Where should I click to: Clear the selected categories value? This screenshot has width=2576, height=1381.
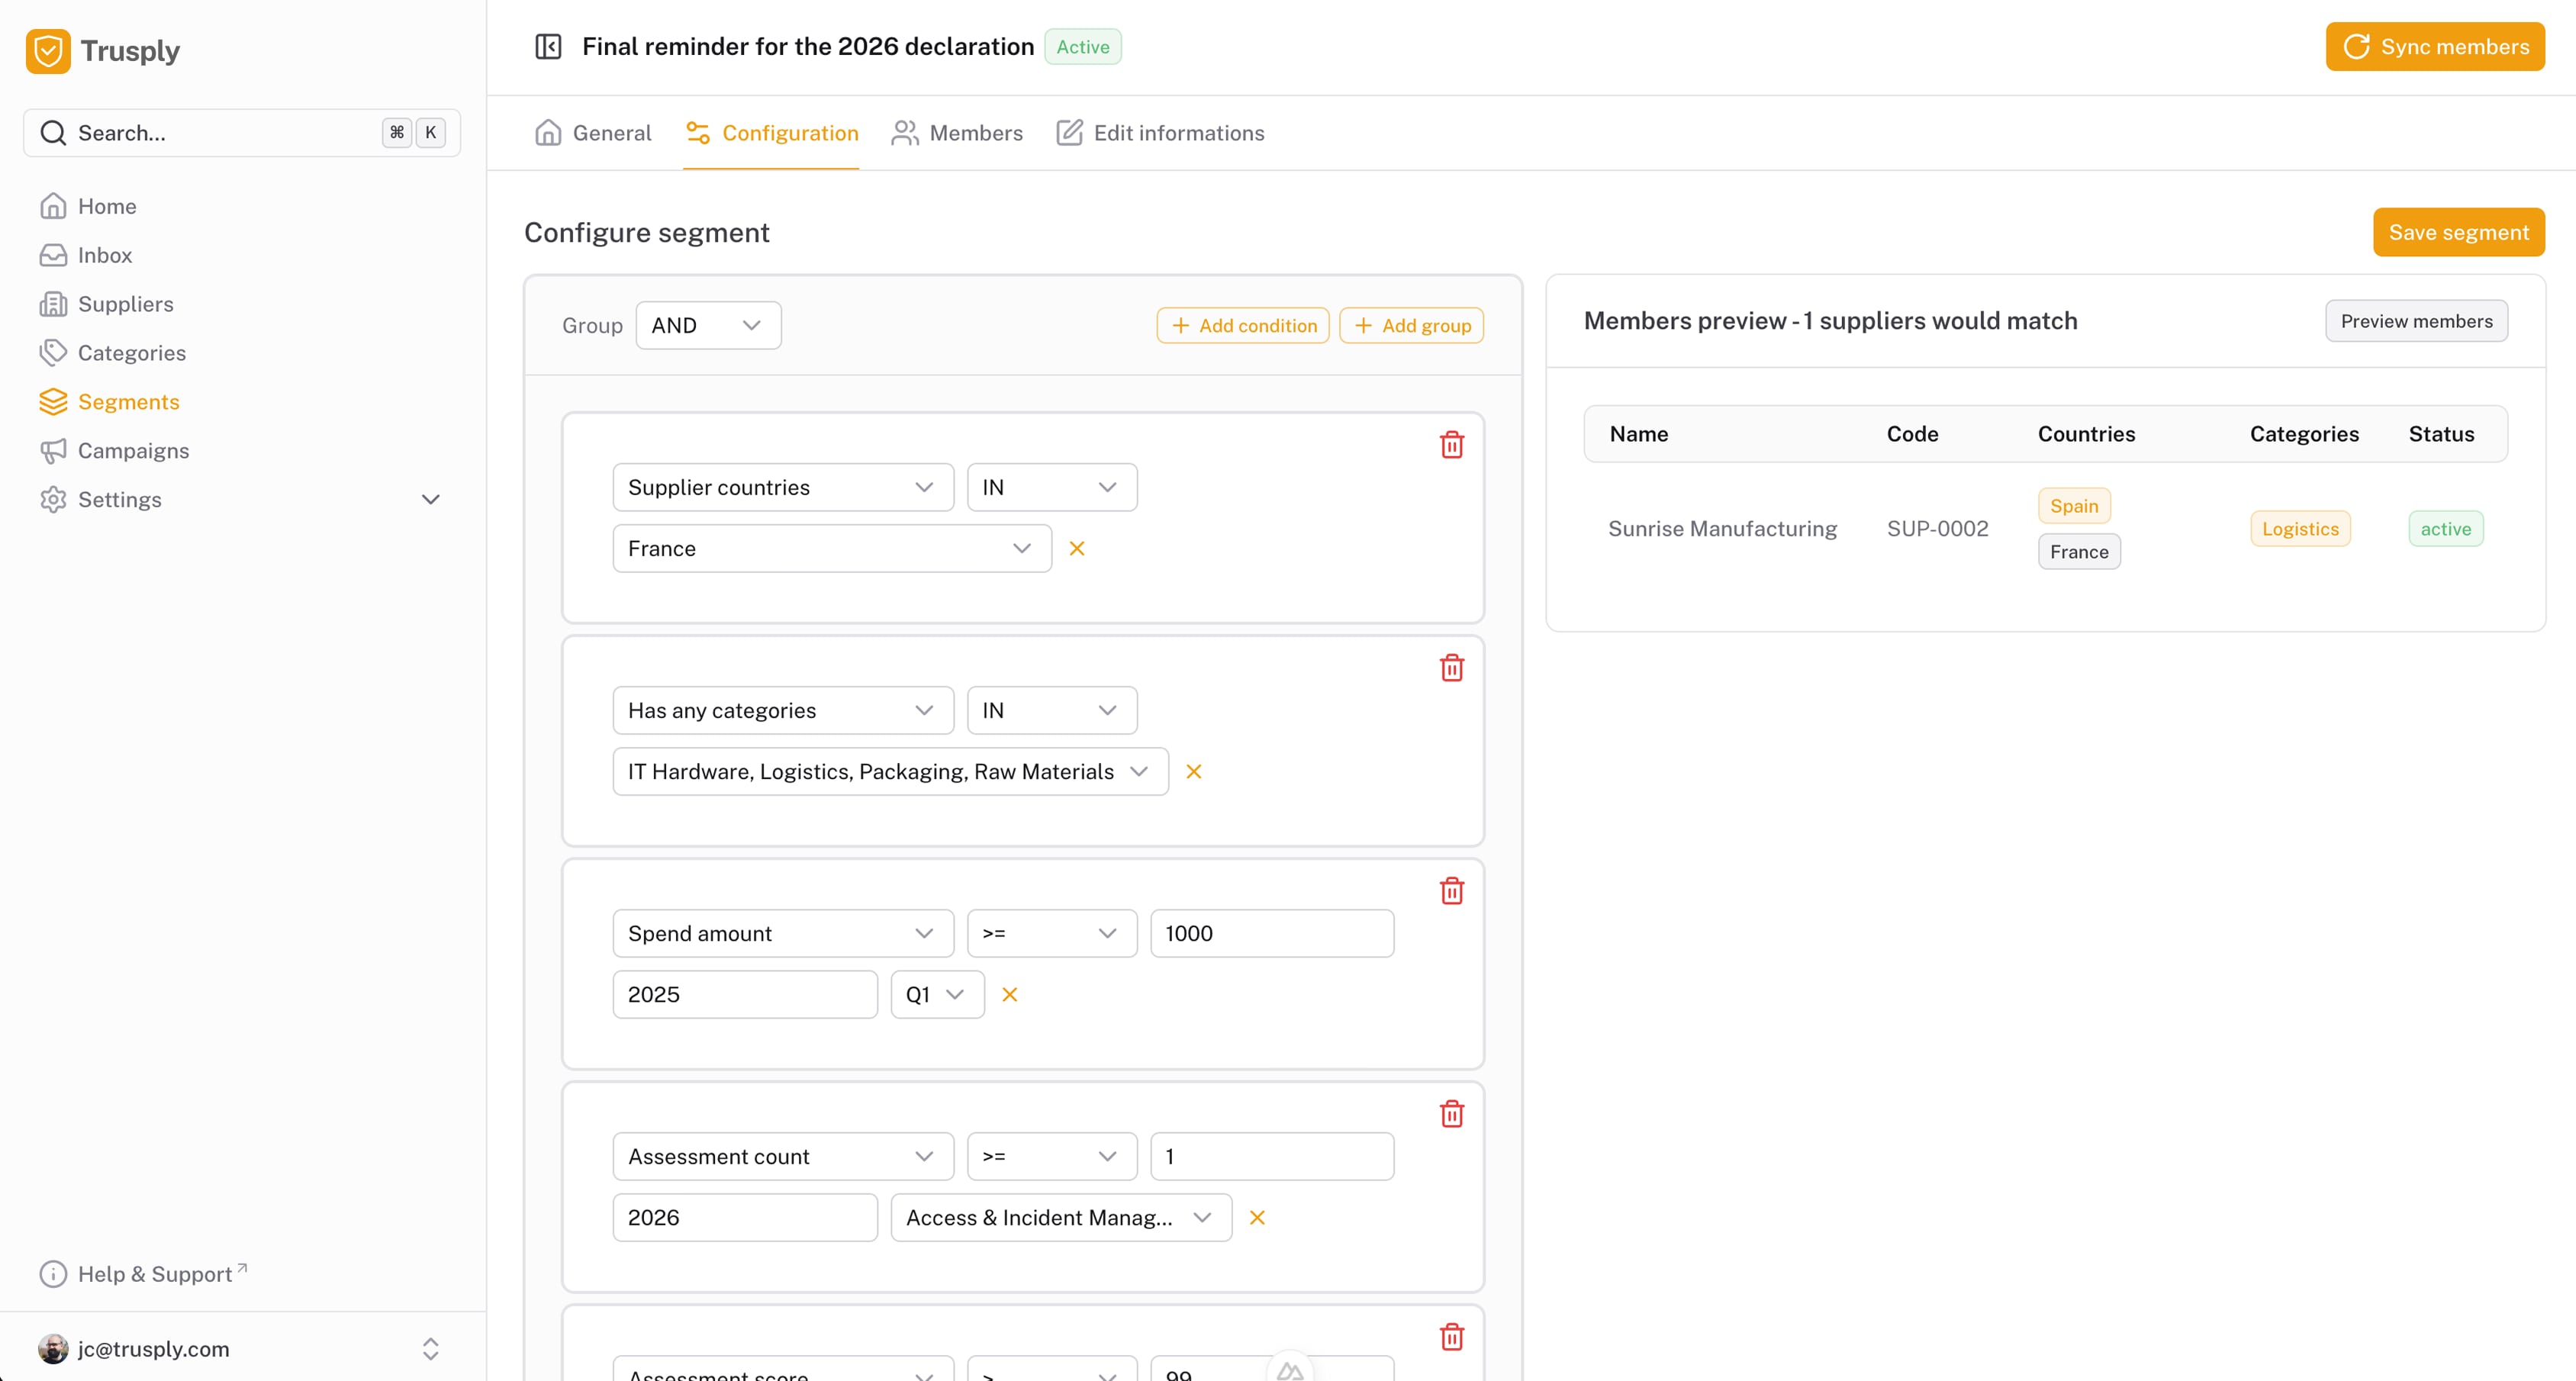pos(1193,772)
